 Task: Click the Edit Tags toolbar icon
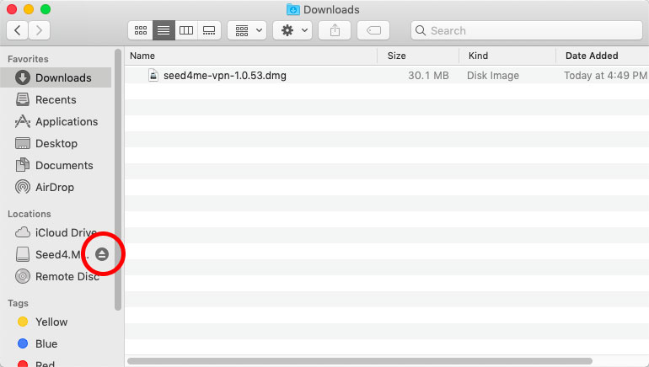click(373, 30)
